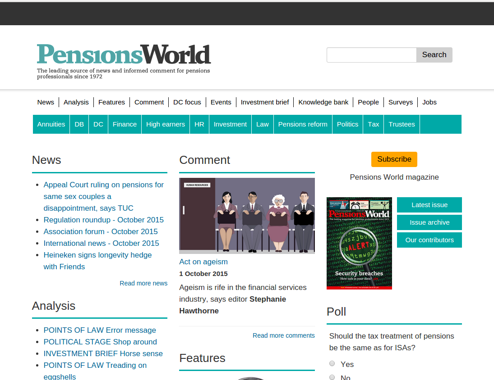Open Heineken signs longevity hedge article

(97, 261)
